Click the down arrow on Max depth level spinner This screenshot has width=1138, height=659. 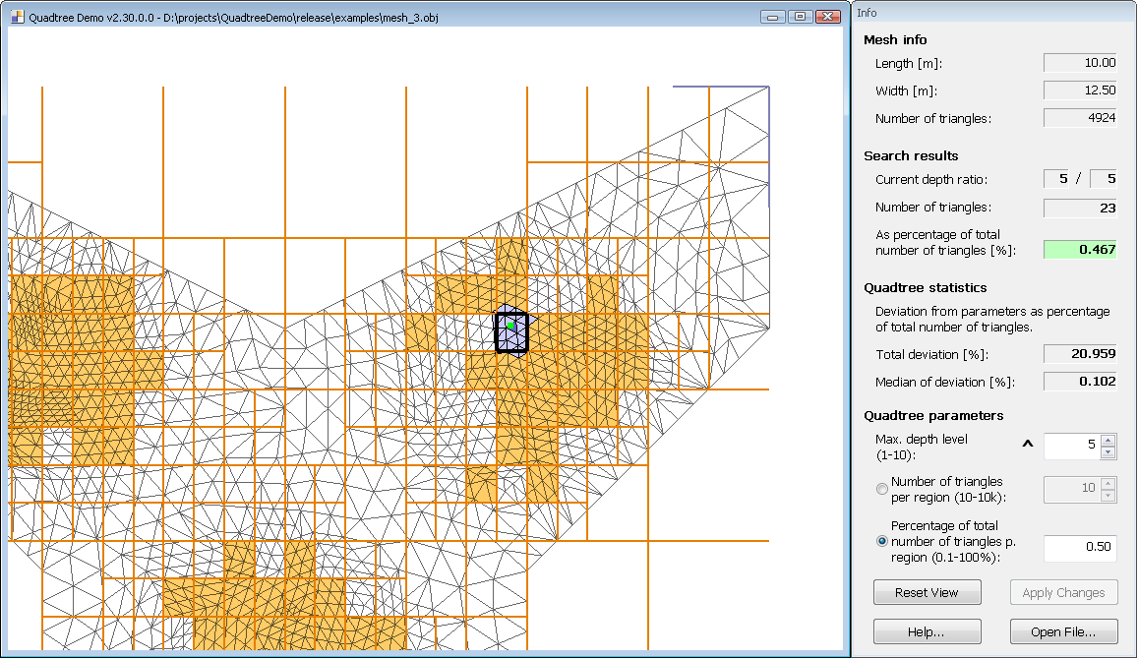[x=1109, y=451]
